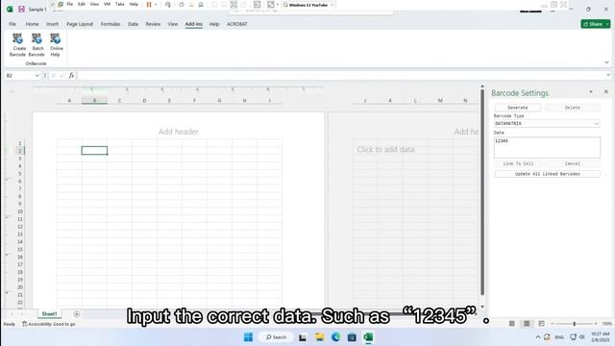This screenshot has width=615, height=346.
Task: Open Task View on the taskbar
Action: pos(303,337)
